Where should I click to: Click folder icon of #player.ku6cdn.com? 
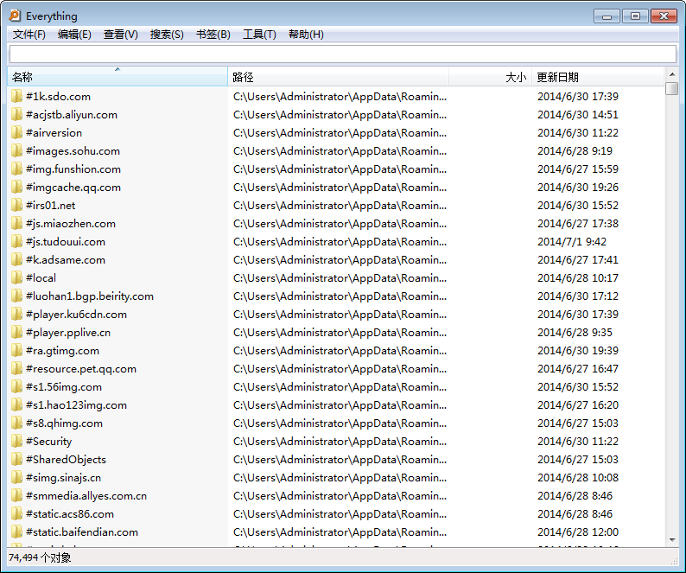point(16,315)
